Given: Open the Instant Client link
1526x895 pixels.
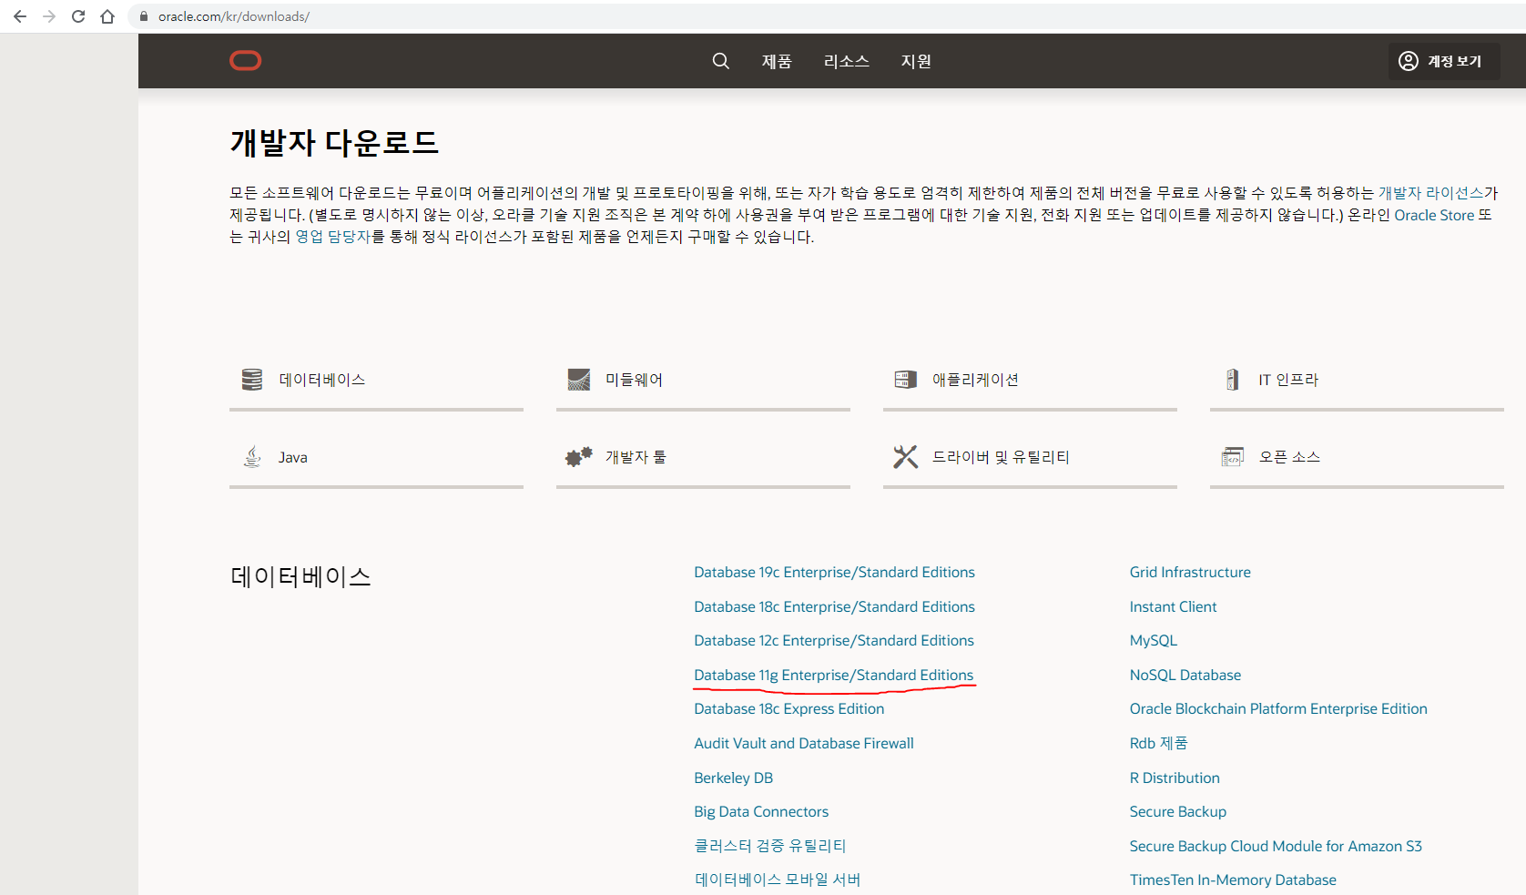Looking at the screenshot, I should (1173, 606).
